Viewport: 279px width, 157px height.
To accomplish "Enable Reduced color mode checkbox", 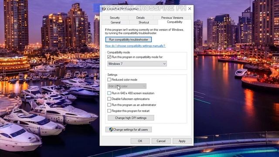I will [109, 79].
